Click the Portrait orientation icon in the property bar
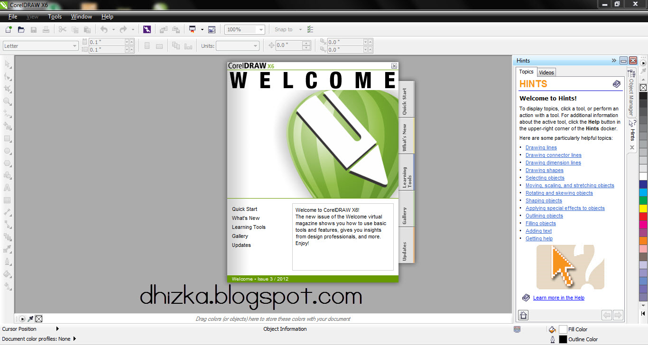 [x=147, y=46]
